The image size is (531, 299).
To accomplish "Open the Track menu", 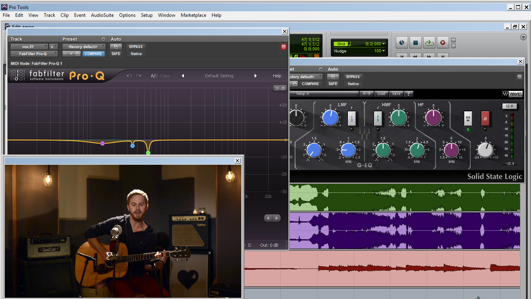I will tap(50, 15).
